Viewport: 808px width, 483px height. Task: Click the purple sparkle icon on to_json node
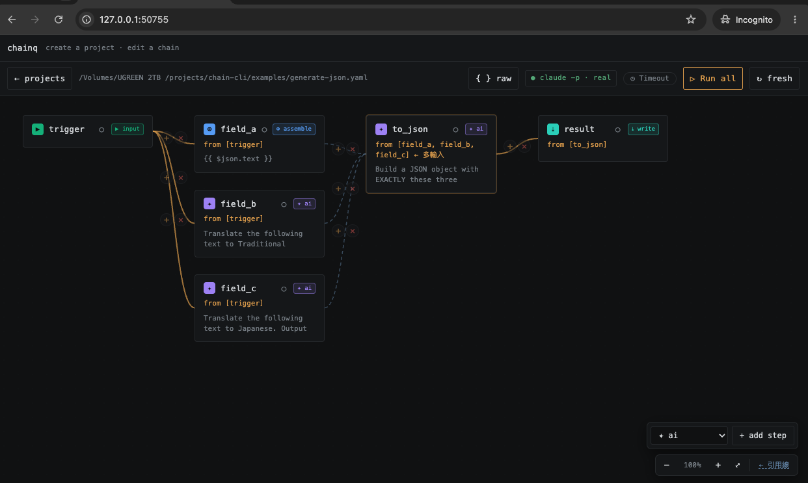(x=381, y=129)
